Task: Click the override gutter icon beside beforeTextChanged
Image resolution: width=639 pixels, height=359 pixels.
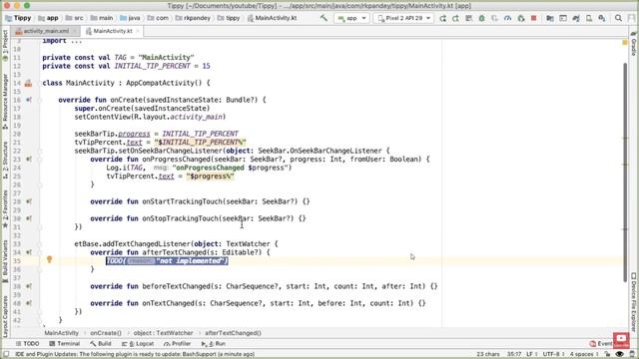Action: (29, 286)
